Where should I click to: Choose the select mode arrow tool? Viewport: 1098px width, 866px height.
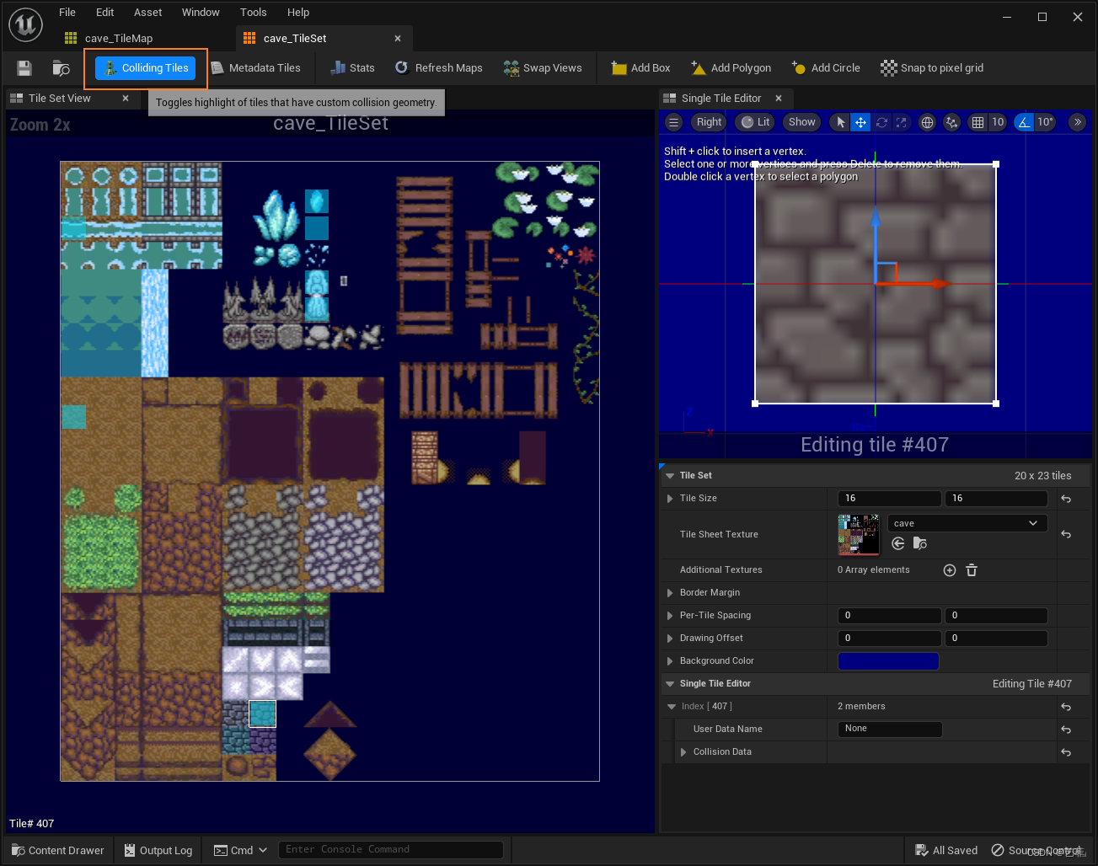(x=840, y=122)
